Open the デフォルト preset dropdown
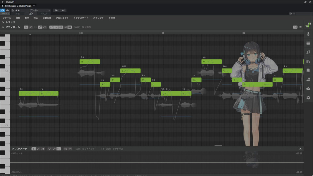The height and width of the screenshot is (176, 313). tap(35, 10)
